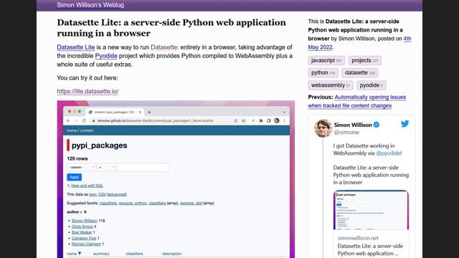Click the embedded browser address bar URL
This screenshot has width=459, height=258.
(156, 120)
